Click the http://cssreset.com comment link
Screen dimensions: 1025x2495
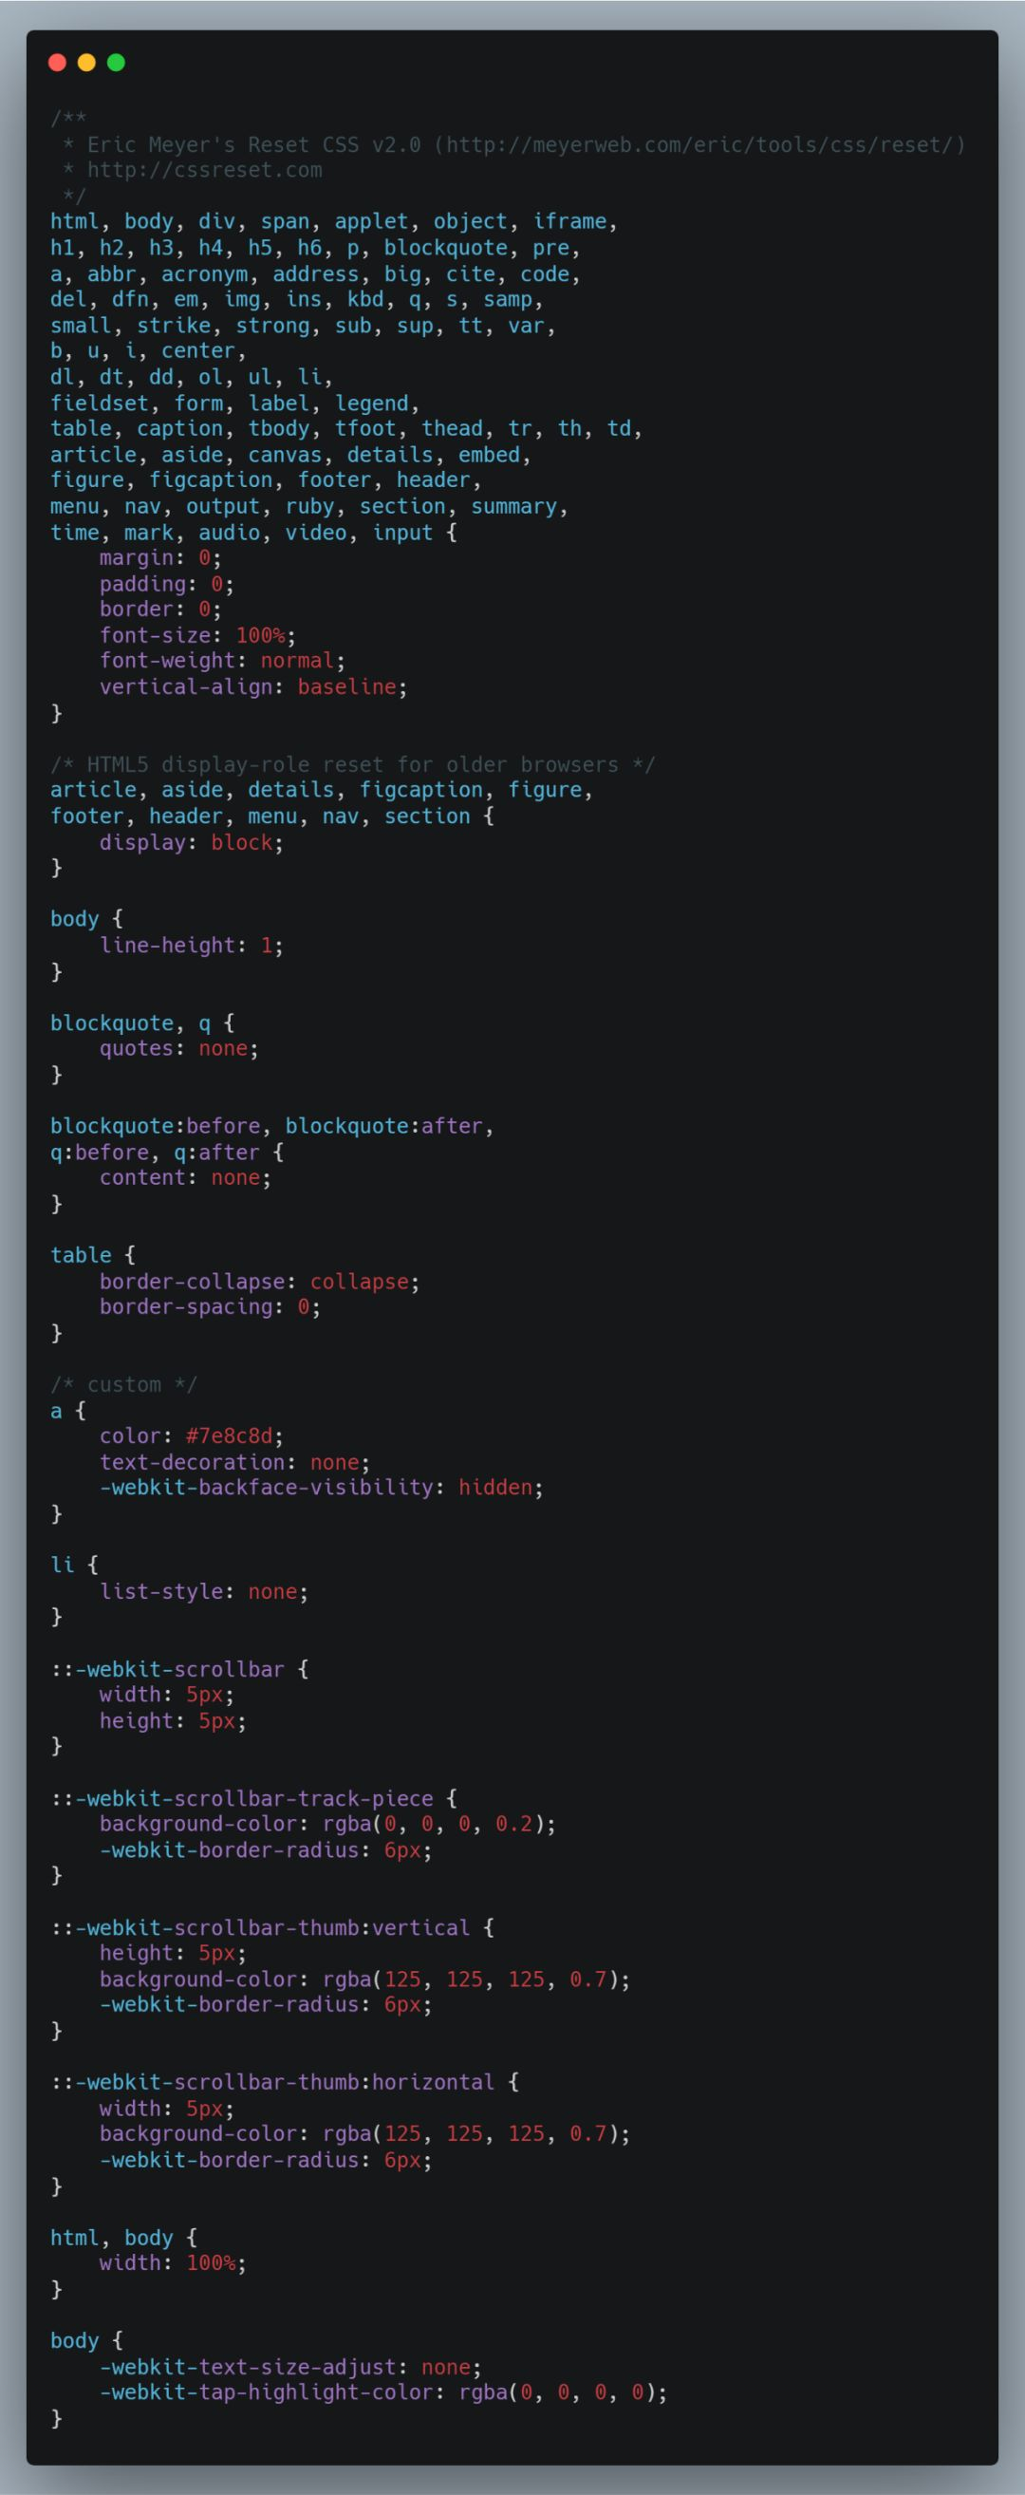click(205, 171)
